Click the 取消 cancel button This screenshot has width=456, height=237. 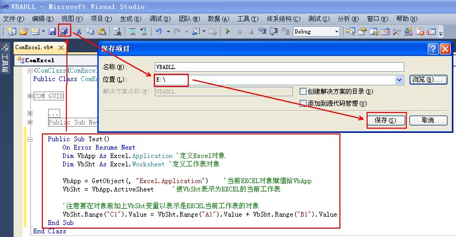(x=428, y=120)
